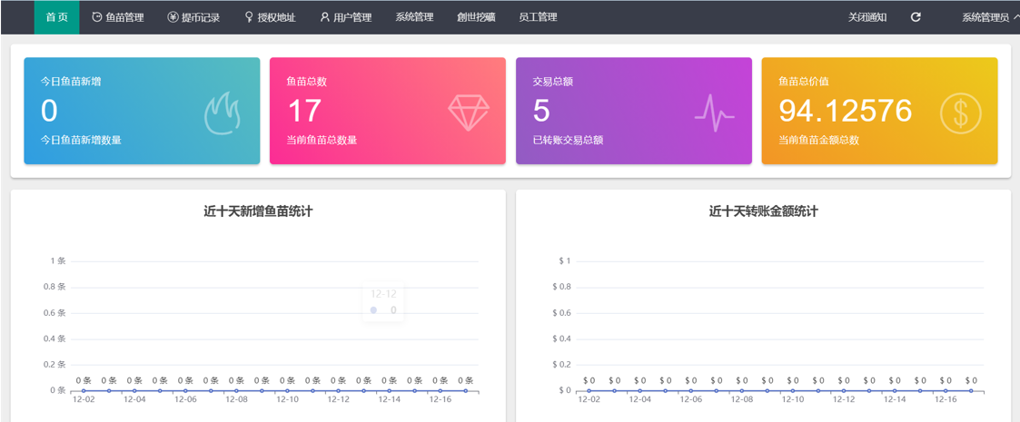
Task: Open the 员工管理 menu
Action: pos(538,17)
